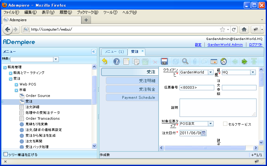
Task: Expand the 販売とマーケティング tree node
Action: (x=10, y=73)
